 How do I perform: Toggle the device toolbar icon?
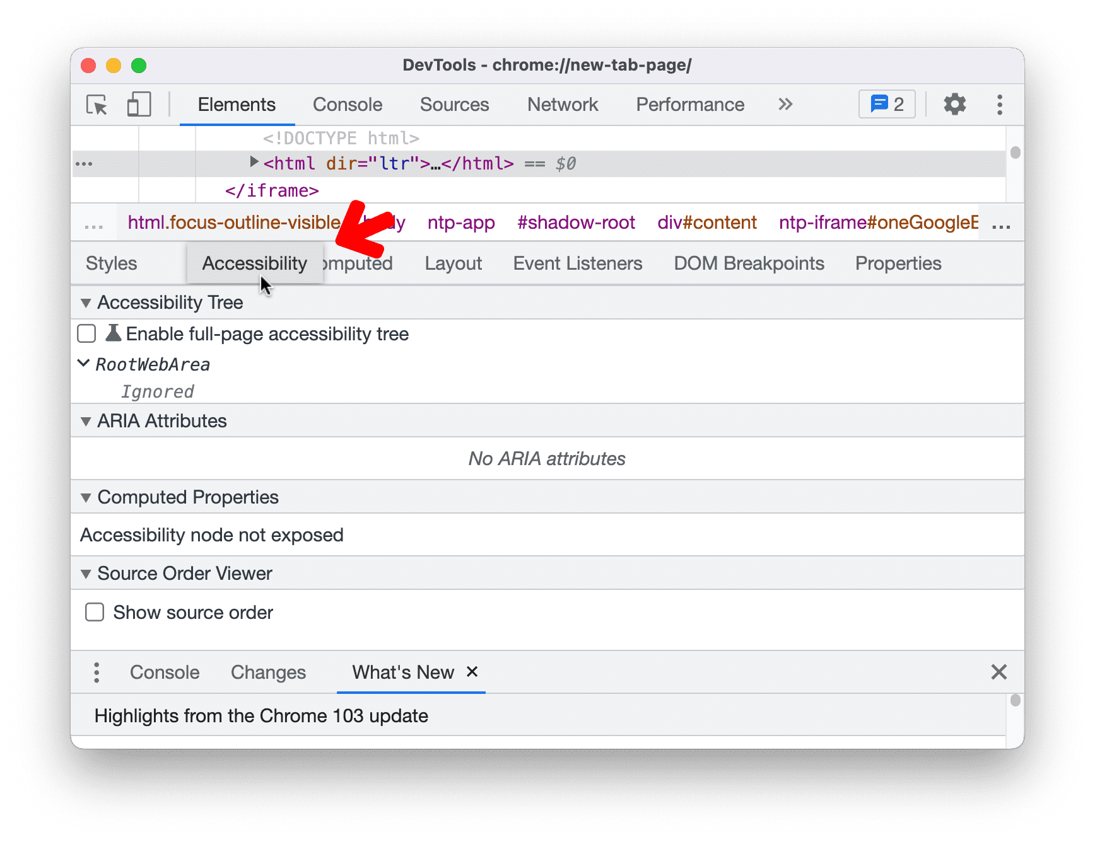pos(138,105)
